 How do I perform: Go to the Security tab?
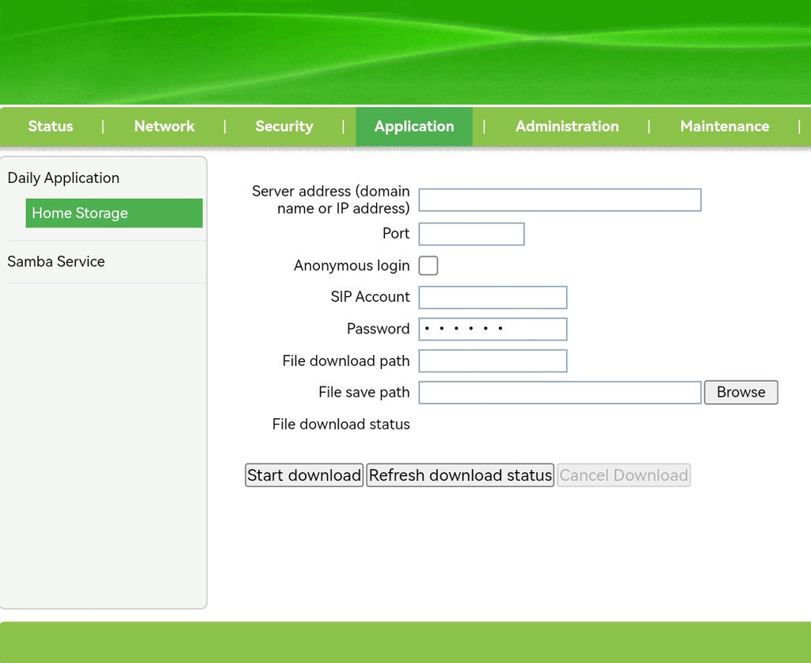[x=284, y=127]
